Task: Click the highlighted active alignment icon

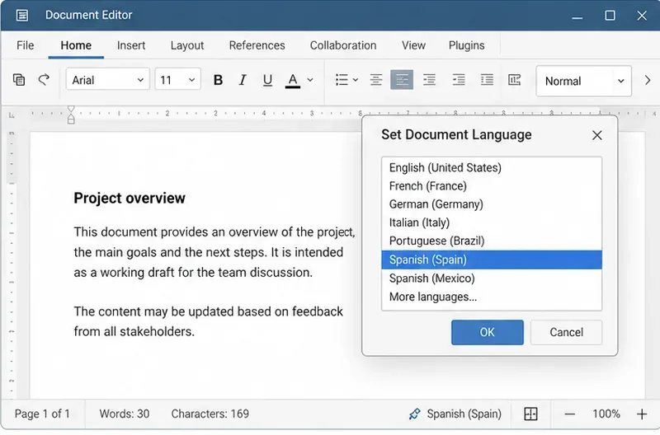Action: pos(402,80)
